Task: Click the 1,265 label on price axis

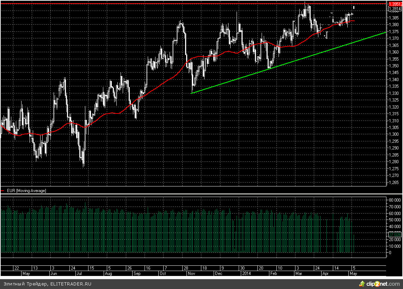Action: pos(393,182)
